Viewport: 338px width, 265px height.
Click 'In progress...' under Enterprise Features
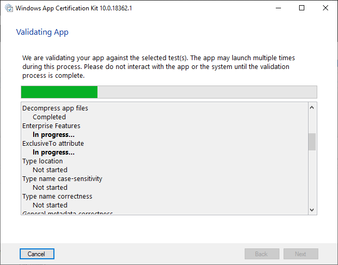point(54,134)
